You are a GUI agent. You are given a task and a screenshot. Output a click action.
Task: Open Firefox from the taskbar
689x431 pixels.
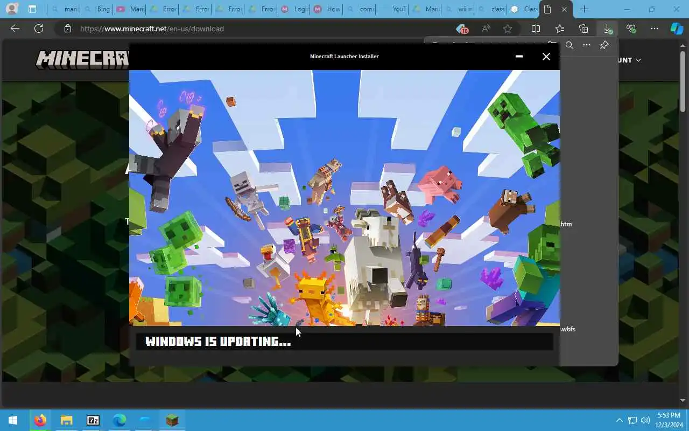point(40,420)
